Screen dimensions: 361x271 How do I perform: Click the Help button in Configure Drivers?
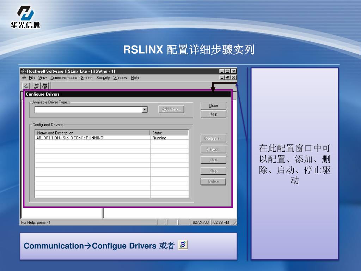coord(213,114)
